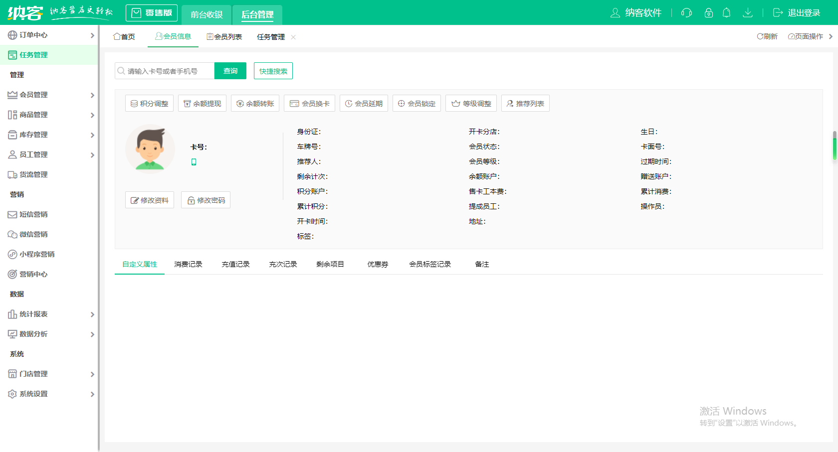Click the card number search input field
838x452 pixels.
point(165,71)
